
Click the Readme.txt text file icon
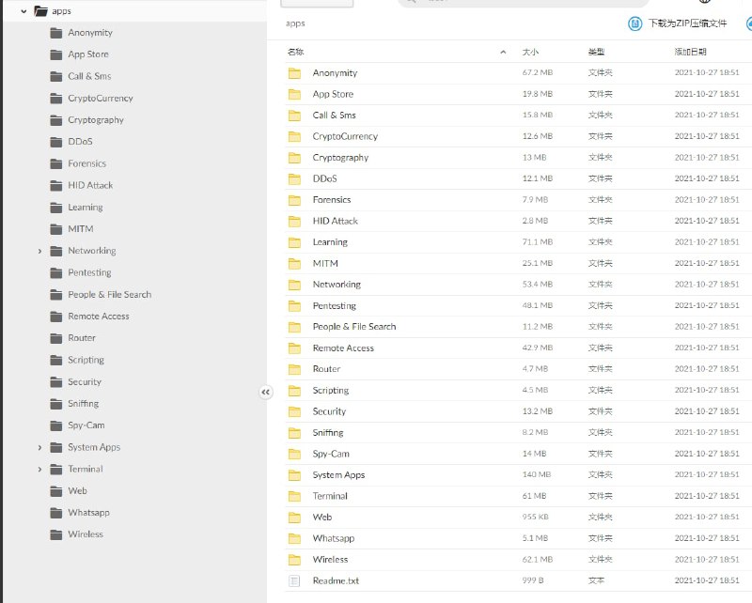[x=293, y=580]
